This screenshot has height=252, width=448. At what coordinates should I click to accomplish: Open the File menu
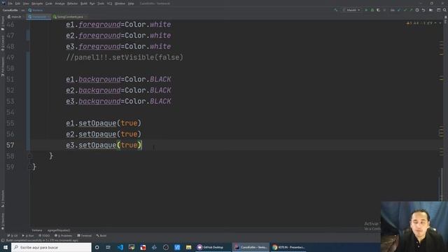10,3
